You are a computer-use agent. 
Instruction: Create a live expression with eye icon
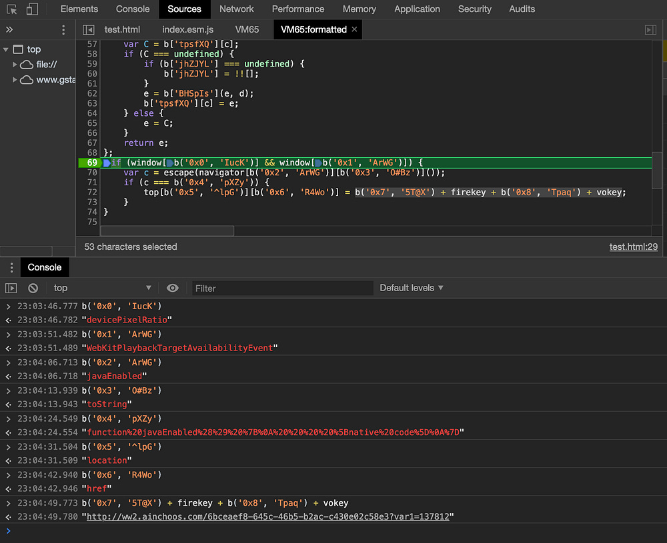coord(173,288)
